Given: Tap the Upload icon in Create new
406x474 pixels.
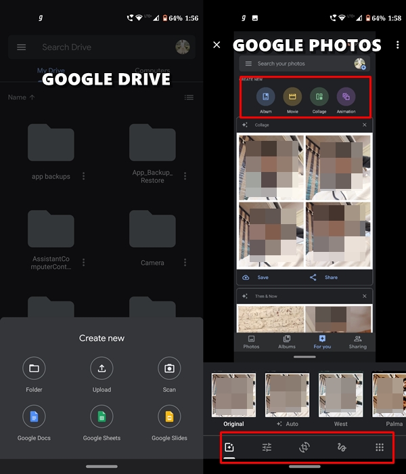Looking at the screenshot, I should tap(101, 368).
